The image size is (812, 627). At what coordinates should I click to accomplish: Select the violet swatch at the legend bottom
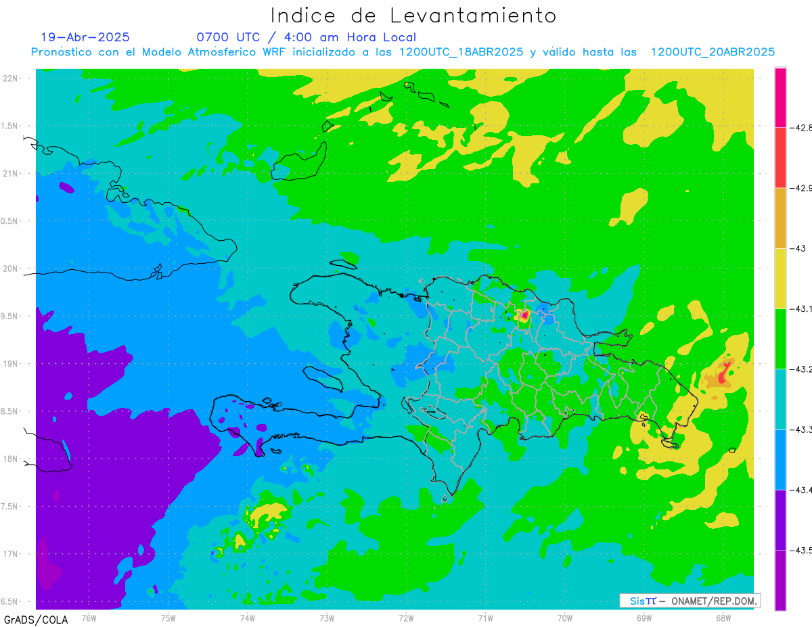click(780, 580)
